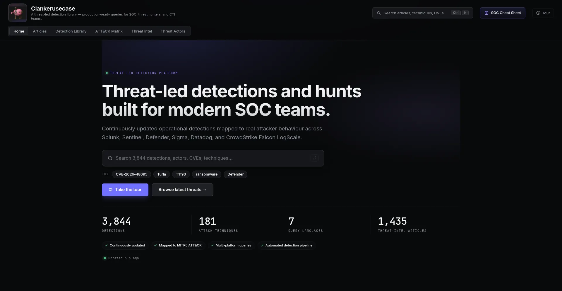The width and height of the screenshot is (562, 291).
Task: Click the Mapped to MITRE ATT&CK text
Action: [x=180, y=246]
